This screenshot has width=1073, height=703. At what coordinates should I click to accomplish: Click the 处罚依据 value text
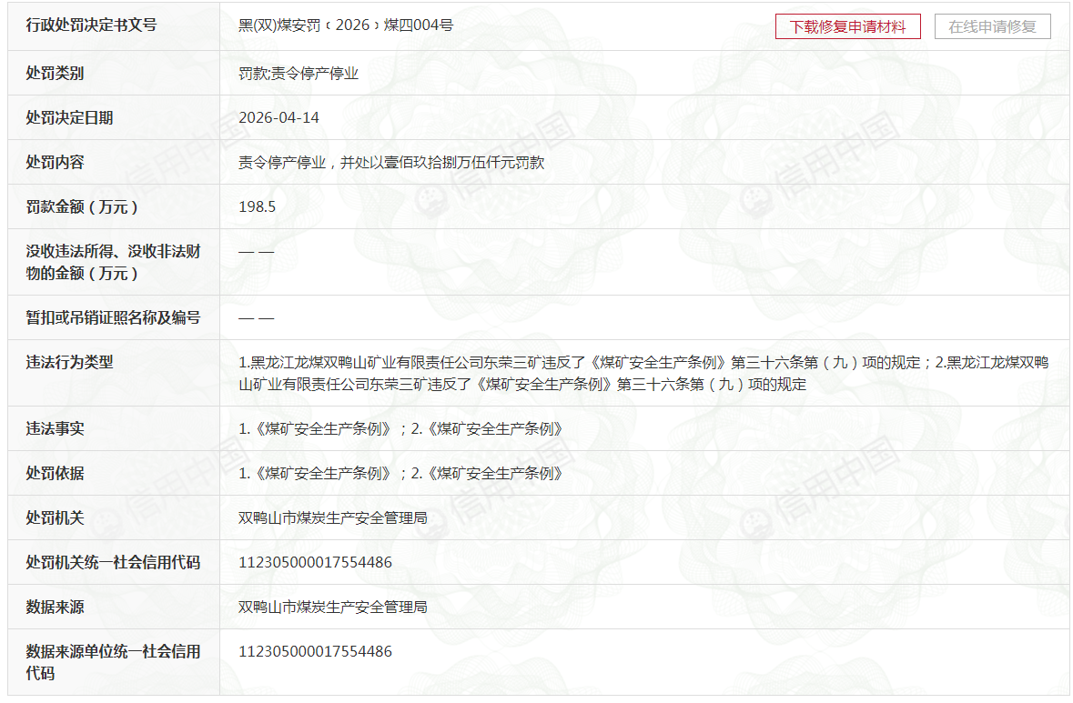(400, 473)
